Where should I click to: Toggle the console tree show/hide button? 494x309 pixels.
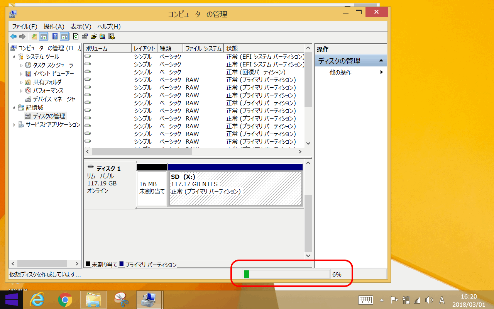44,37
